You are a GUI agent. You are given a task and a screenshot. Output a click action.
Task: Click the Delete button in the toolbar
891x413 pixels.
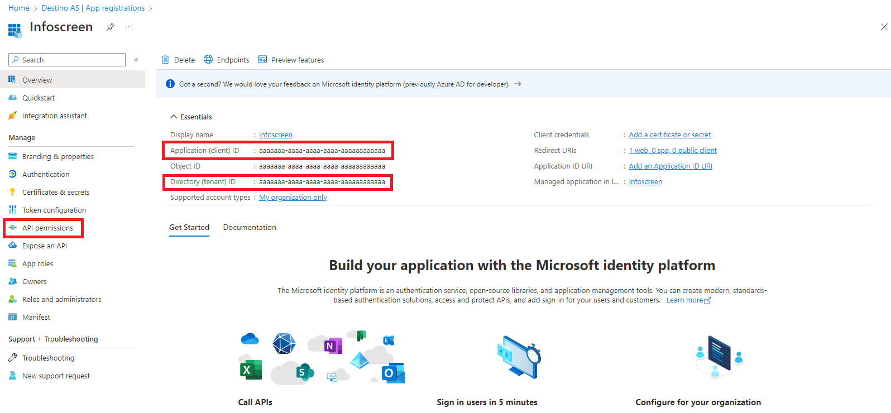click(178, 60)
